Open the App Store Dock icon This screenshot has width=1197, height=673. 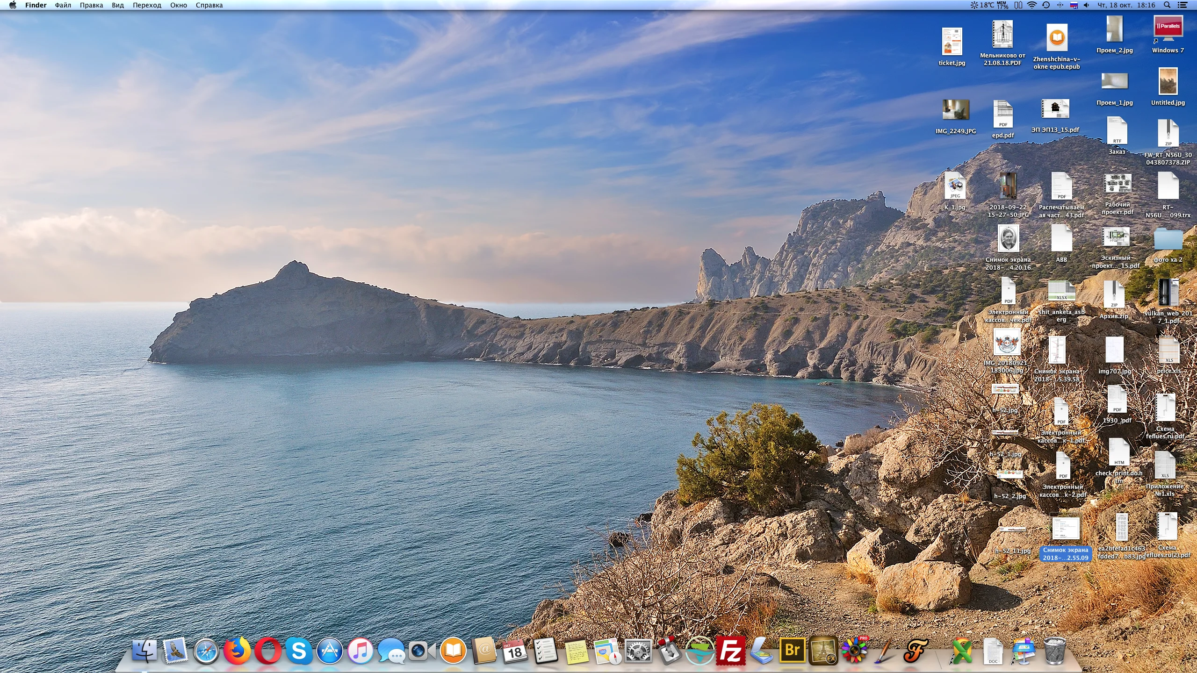[x=330, y=650]
